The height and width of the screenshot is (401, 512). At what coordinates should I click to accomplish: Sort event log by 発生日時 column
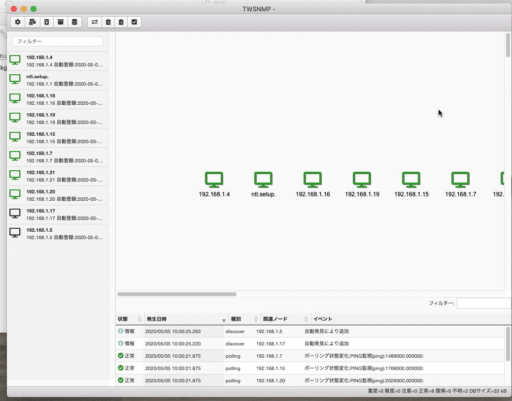pyautogui.click(x=186, y=319)
